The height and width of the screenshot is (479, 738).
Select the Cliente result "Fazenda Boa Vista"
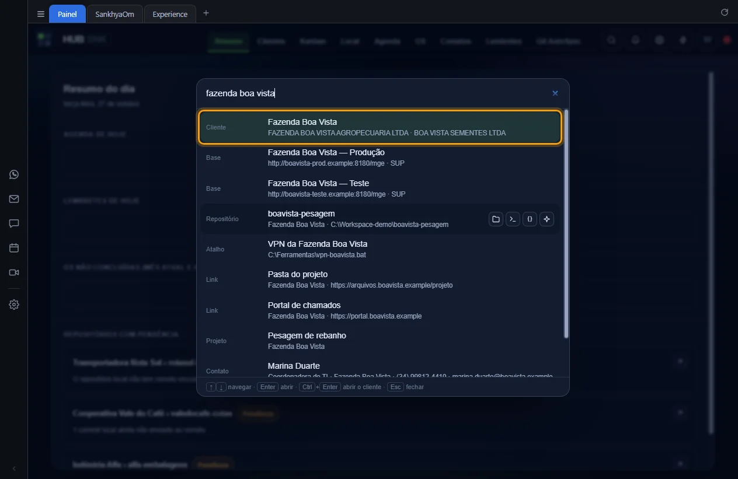point(380,127)
